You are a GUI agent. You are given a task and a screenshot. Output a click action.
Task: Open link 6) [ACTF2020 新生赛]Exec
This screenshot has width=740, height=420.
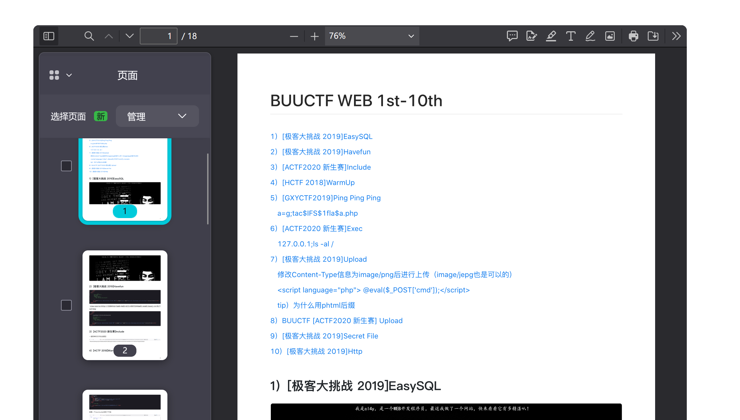click(x=316, y=229)
